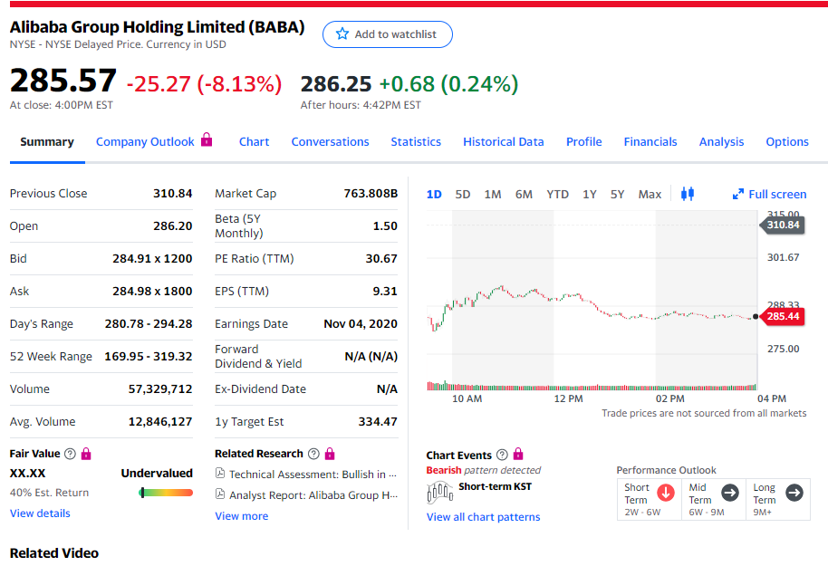
Task: Switch chart range to YTD
Action: [557, 194]
